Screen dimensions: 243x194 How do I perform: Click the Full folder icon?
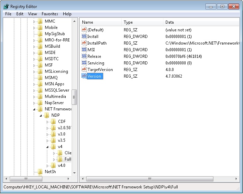pos(60,159)
